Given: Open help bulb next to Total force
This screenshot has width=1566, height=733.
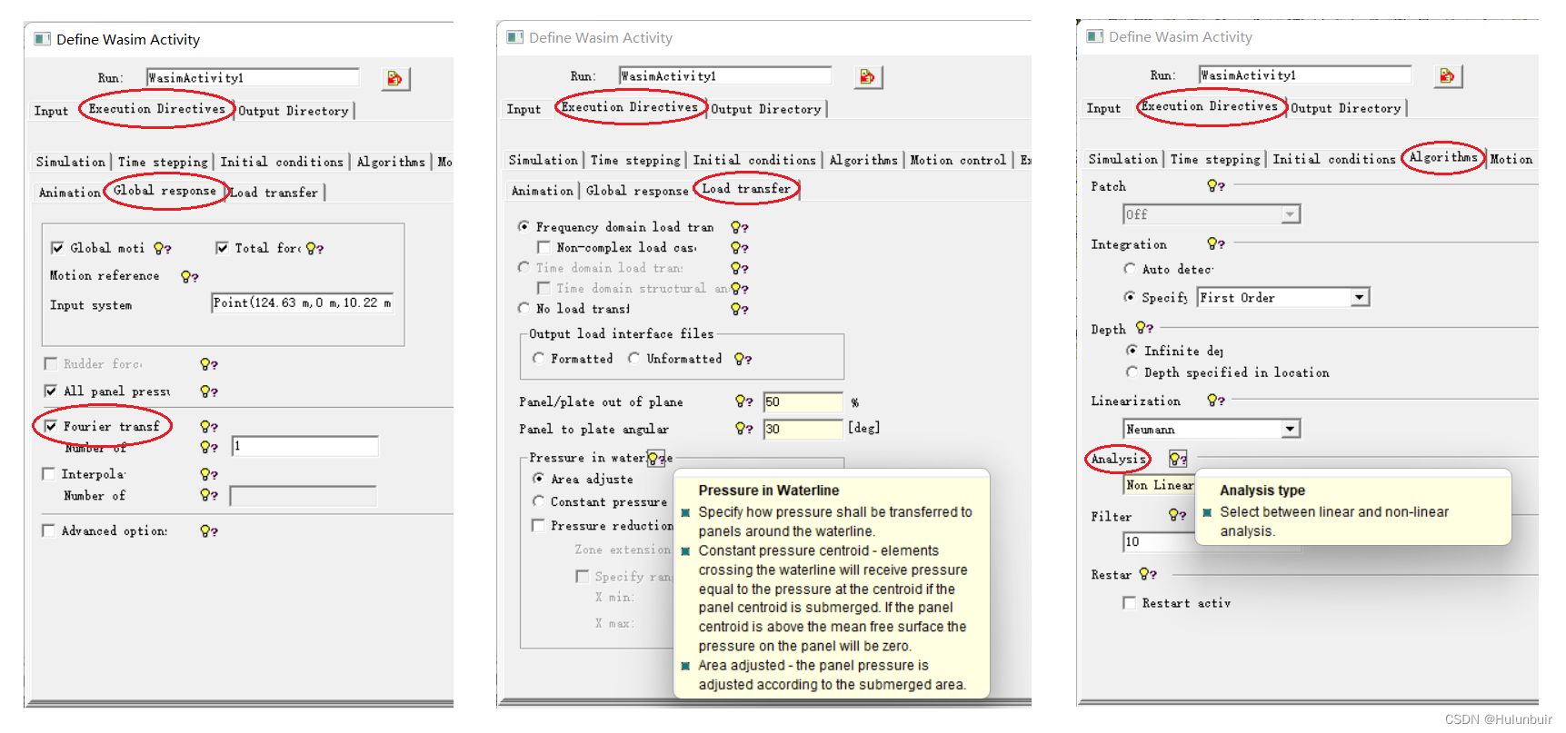Looking at the screenshot, I should point(314,248).
